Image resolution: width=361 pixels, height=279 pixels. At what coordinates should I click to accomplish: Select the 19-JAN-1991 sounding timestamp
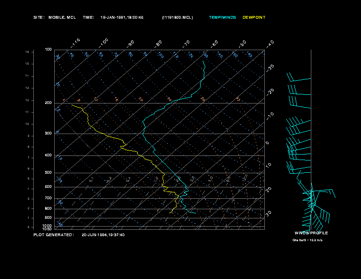[x=122, y=17]
